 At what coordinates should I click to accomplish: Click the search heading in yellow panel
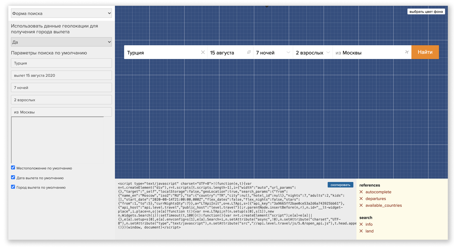[x=366, y=218]
